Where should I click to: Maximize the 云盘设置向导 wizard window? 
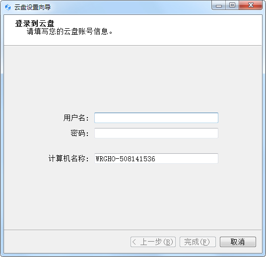(232, 5)
